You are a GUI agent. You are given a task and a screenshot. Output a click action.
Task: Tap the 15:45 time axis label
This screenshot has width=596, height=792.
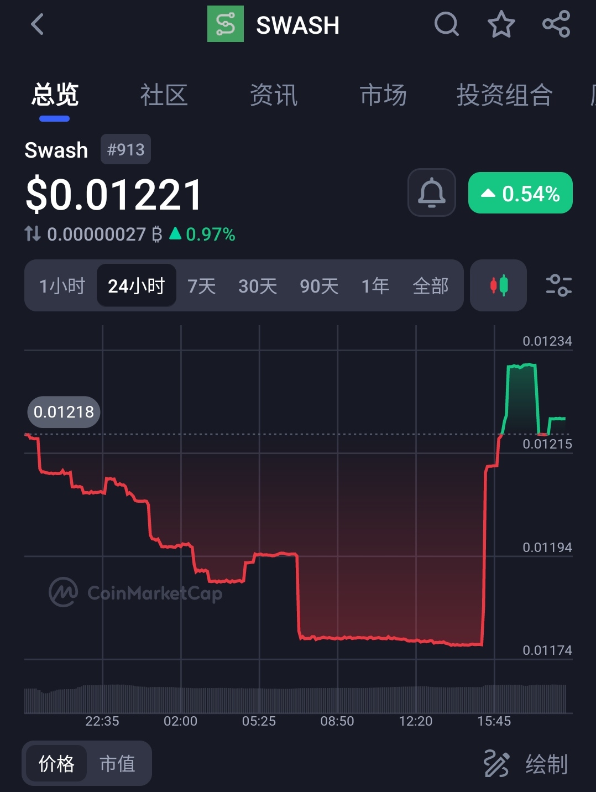click(x=494, y=721)
